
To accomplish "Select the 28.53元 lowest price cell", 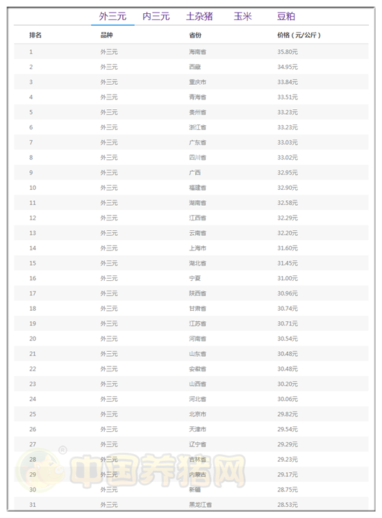I will (288, 505).
